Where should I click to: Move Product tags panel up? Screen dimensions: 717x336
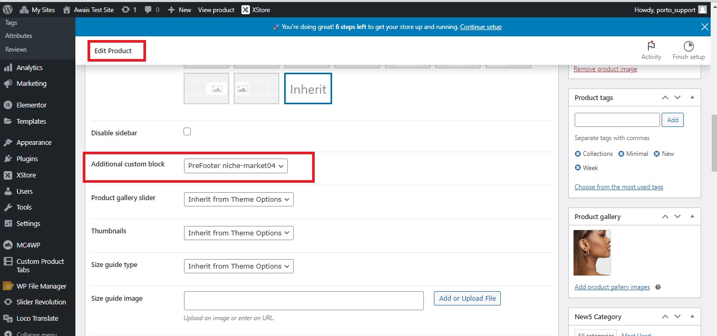pyautogui.click(x=665, y=97)
